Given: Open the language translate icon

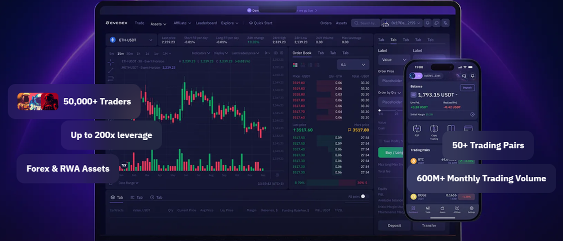Looking at the screenshot, I should (445, 23).
